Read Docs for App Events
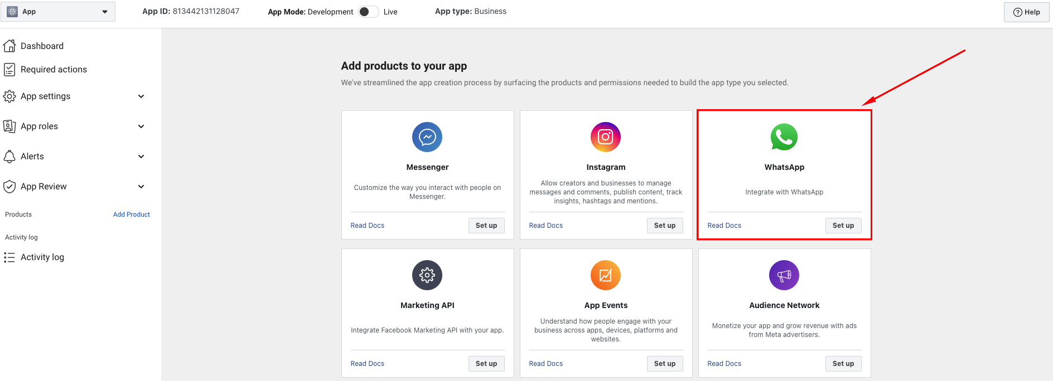This screenshot has width=1053, height=381. pos(545,364)
